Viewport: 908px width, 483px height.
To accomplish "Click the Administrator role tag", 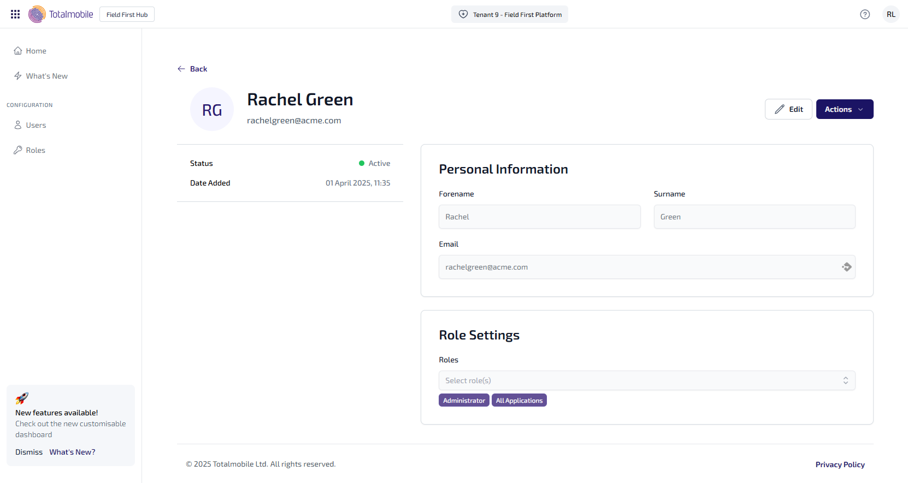I will pos(464,400).
